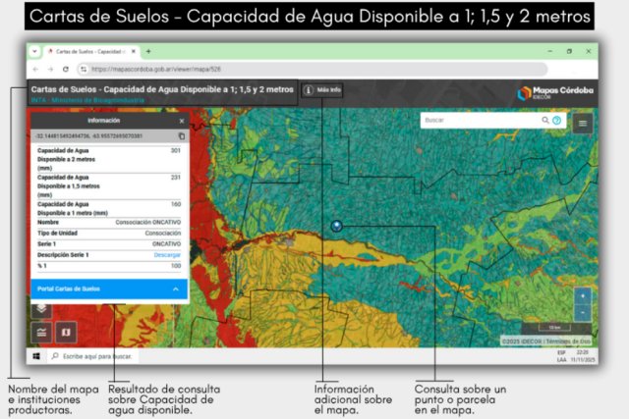Screen dimensions: 629x419
Task: Collapse the Portal Cartas de Suelos panel
Action: coord(175,289)
